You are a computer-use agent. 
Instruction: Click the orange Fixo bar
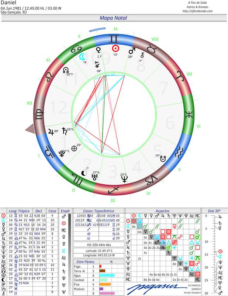[105, 284]
